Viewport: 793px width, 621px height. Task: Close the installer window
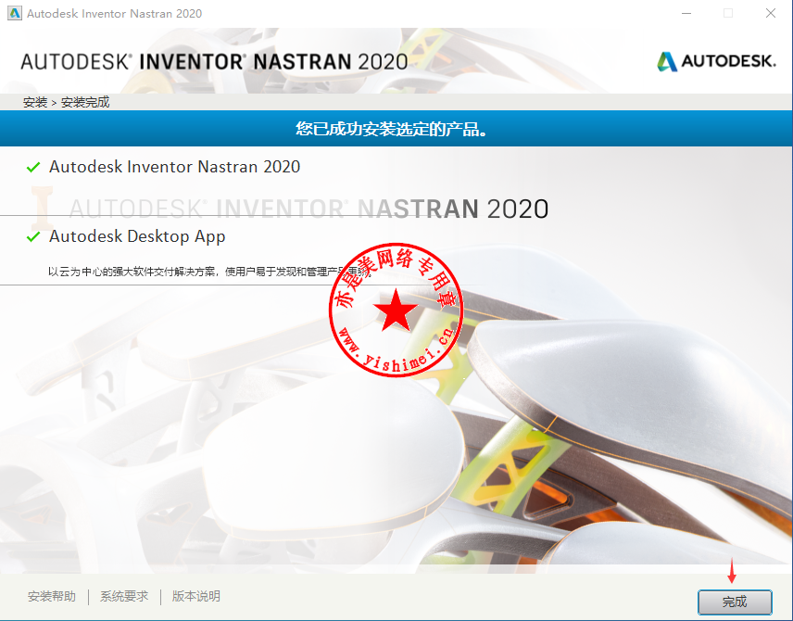coord(770,13)
